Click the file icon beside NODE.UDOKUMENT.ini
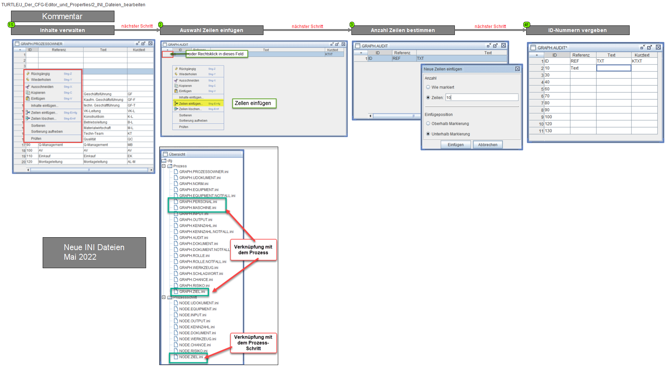This screenshot has width=669, height=368. click(176, 303)
